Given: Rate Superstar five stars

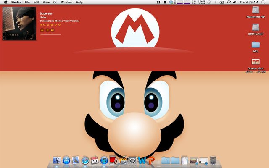Looking at the screenshot, I should point(59,25).
